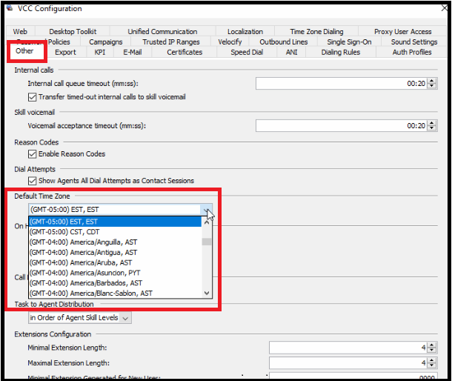Click time zone list scroll down arrow
This screenshot has width=452, height=381.
207,293
